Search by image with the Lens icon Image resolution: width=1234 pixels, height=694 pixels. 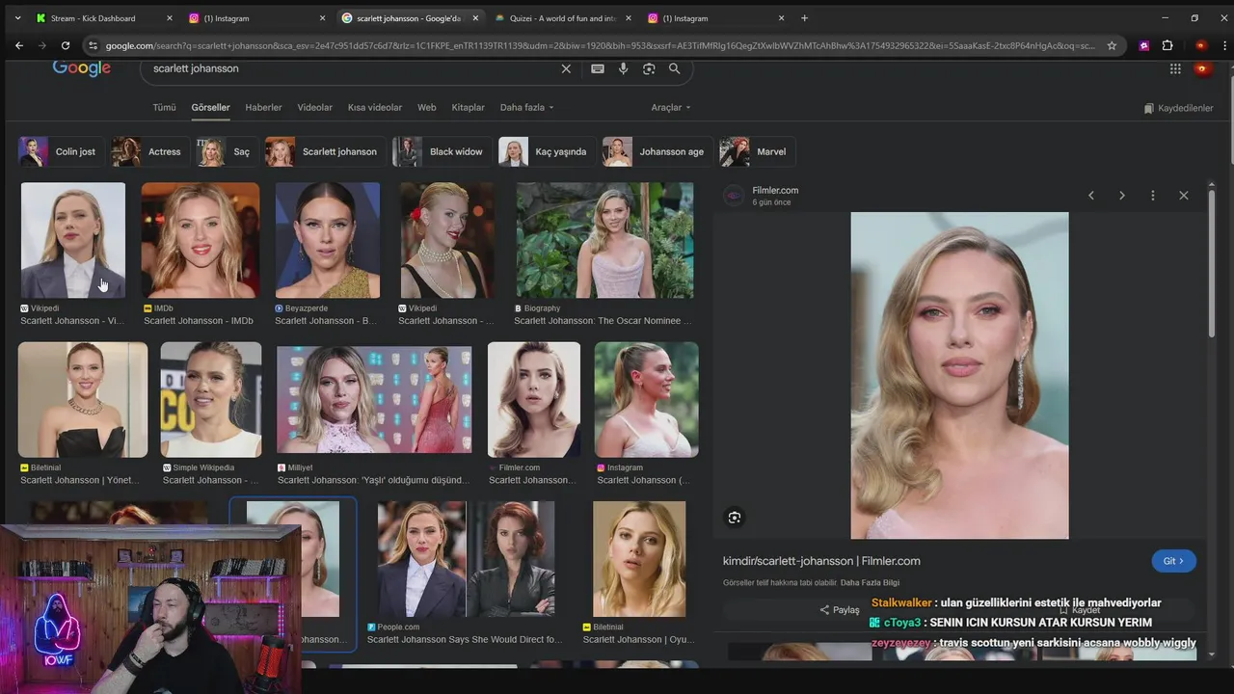(649, 68)
